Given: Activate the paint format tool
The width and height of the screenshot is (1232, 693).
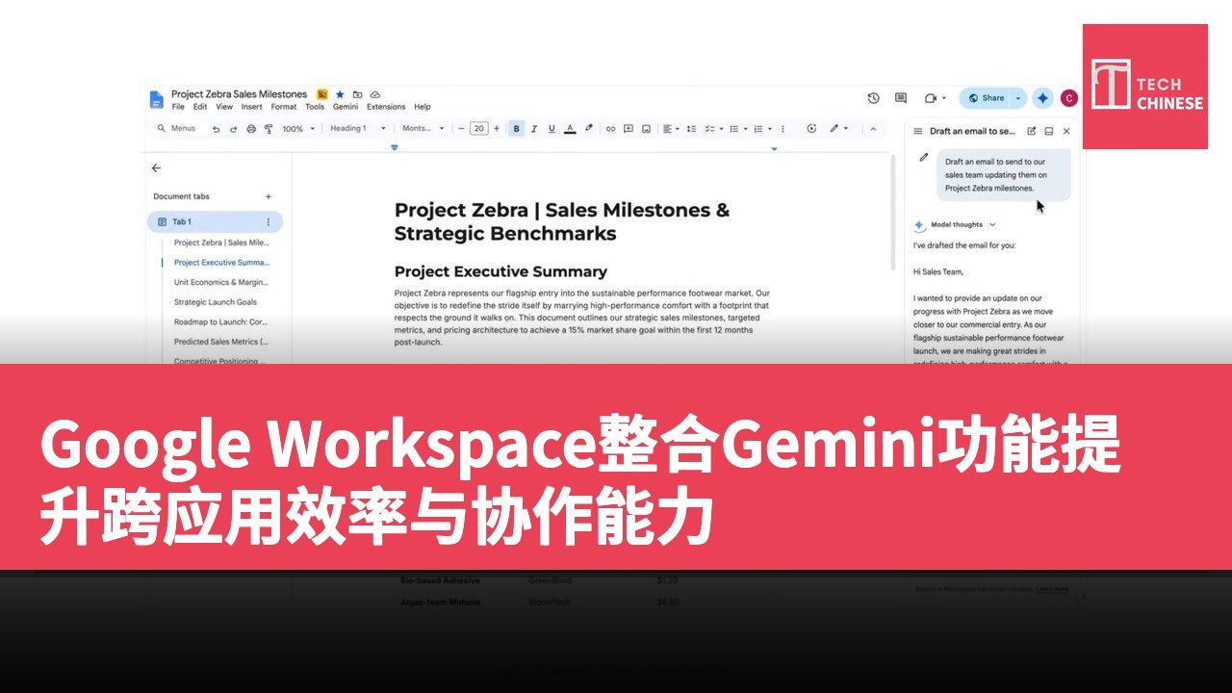Looking at the screenshot, I should point(269,128).
